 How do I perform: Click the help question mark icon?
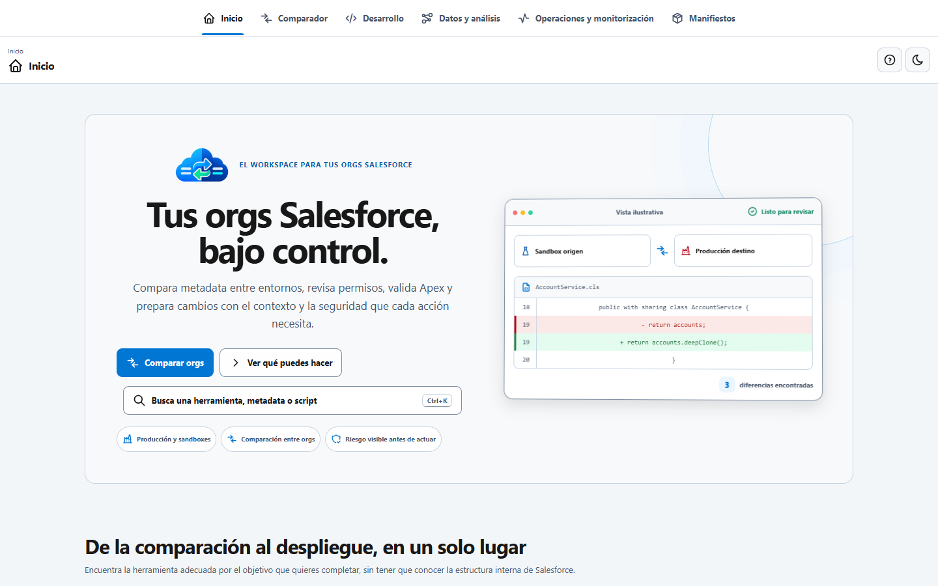tap(890, 60)
